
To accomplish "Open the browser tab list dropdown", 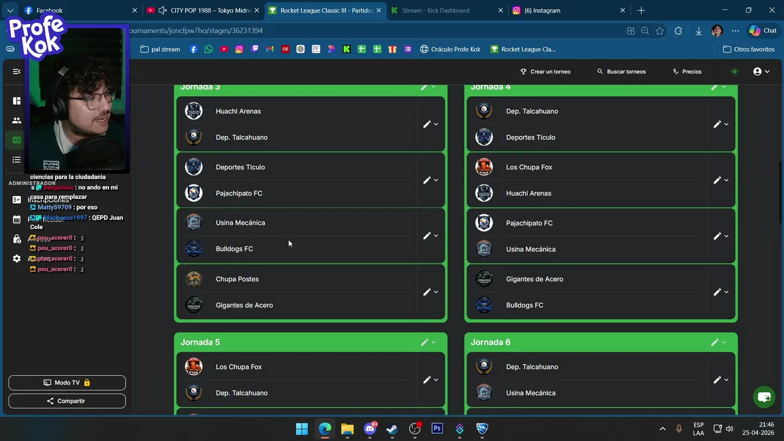I will point(10,10).
